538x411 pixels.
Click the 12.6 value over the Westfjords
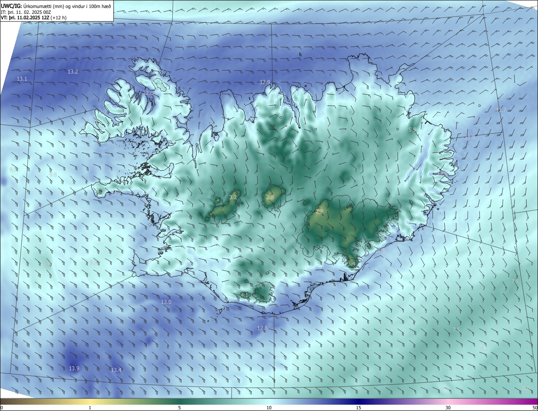tap(148, 93)
